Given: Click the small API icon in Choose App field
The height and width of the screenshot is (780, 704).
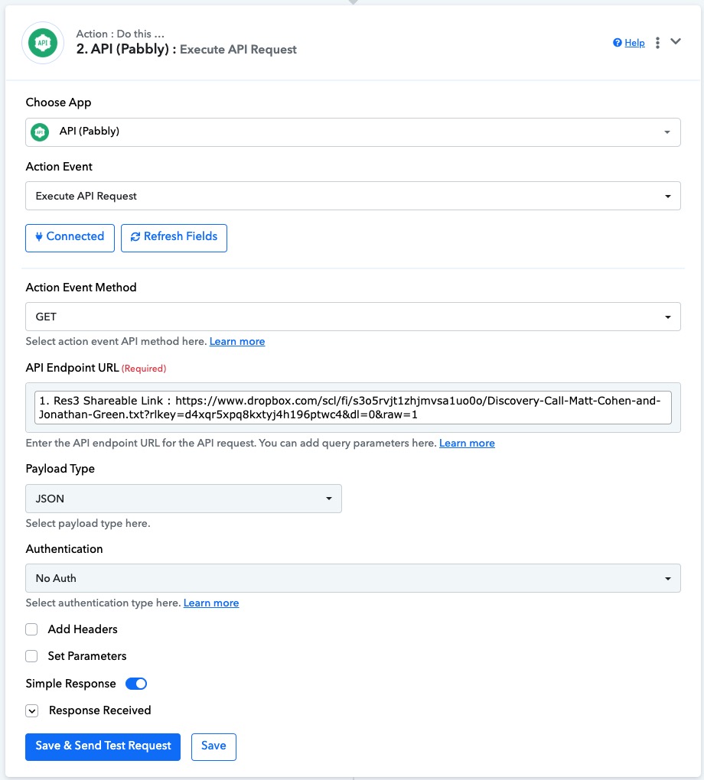Looking at the screenshot, I should coord(40,132).
